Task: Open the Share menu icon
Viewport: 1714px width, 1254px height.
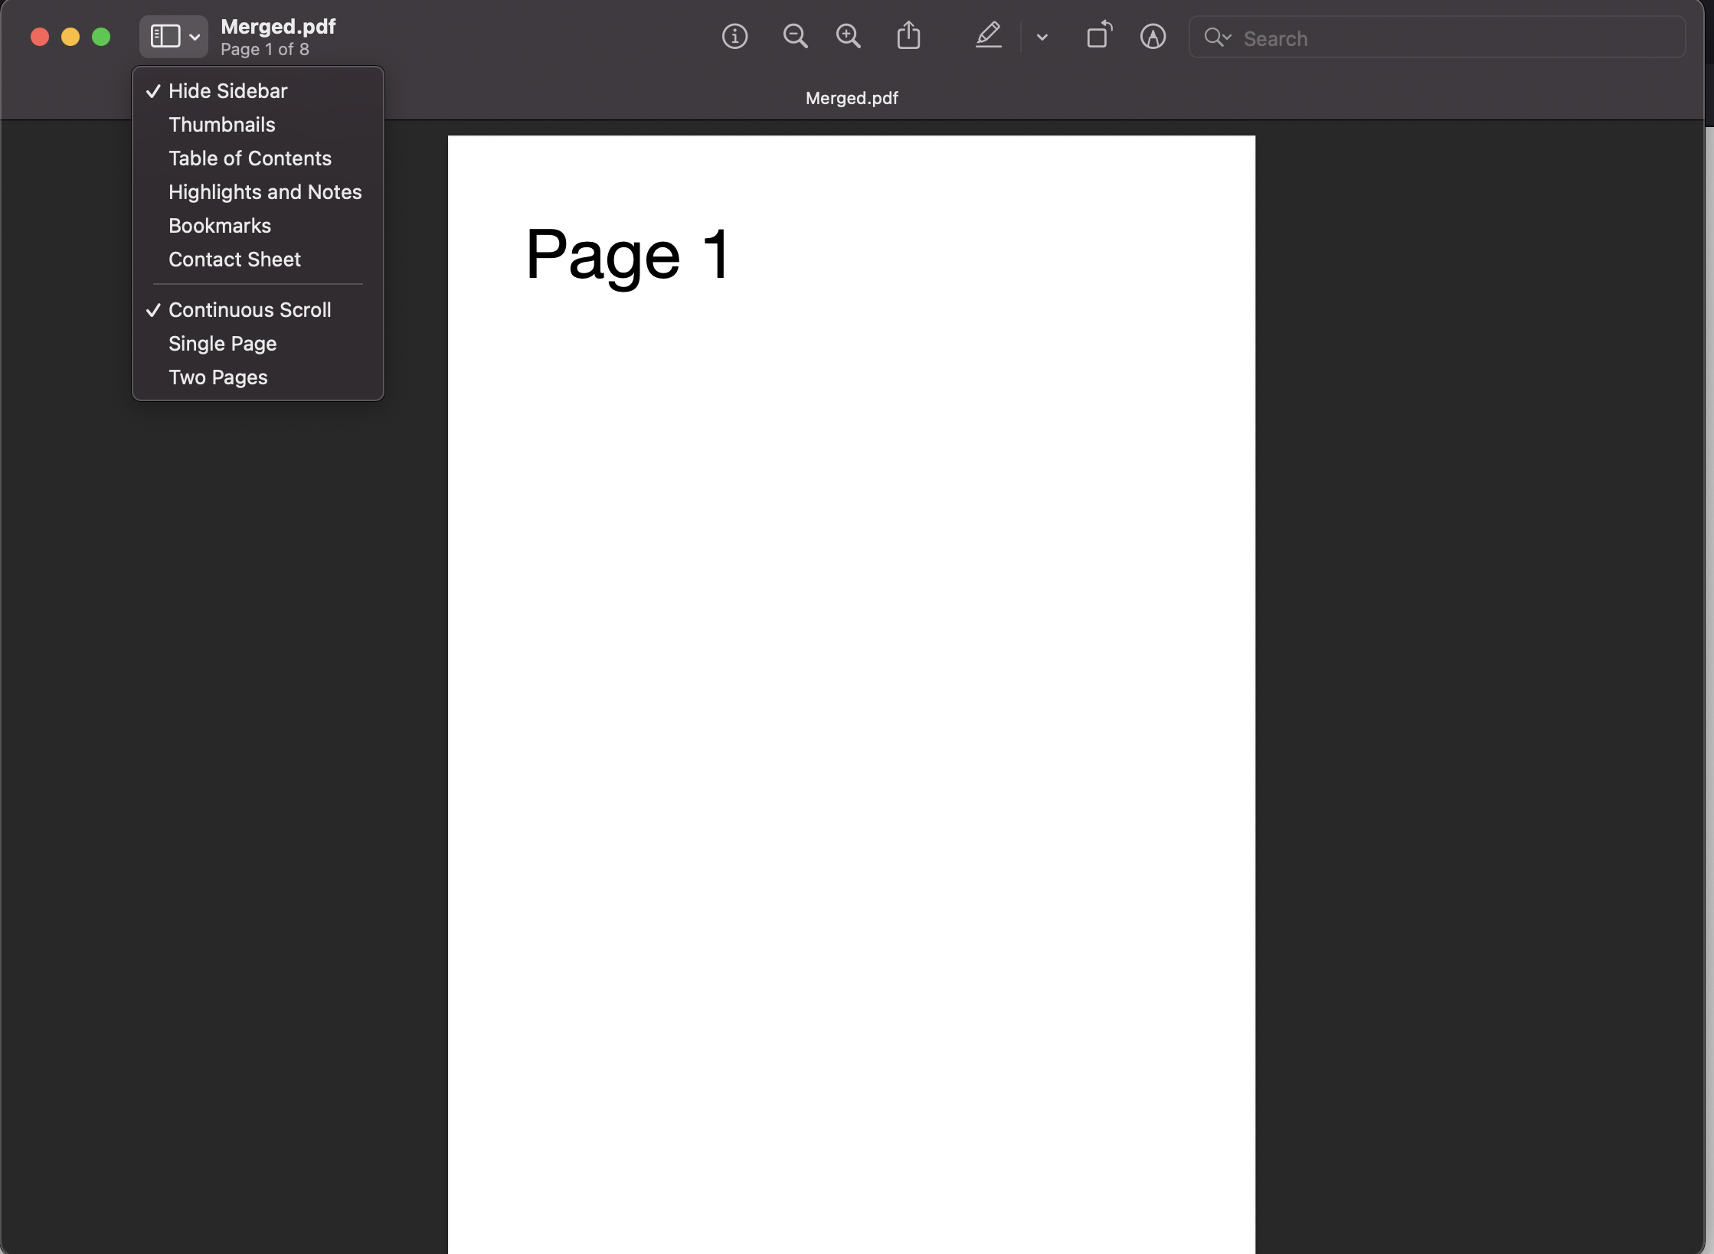Action: [x=908, y=36]
